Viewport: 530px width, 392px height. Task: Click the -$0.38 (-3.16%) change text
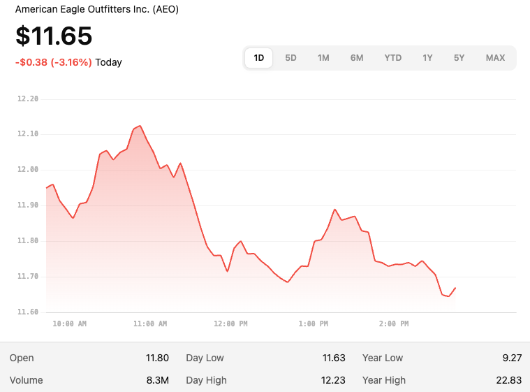pos(53,62)
